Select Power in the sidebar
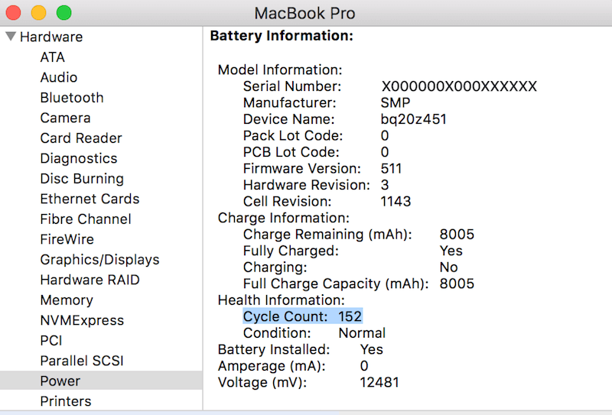The width and height of the screenshot is (612, 415). tap(101, 381)
